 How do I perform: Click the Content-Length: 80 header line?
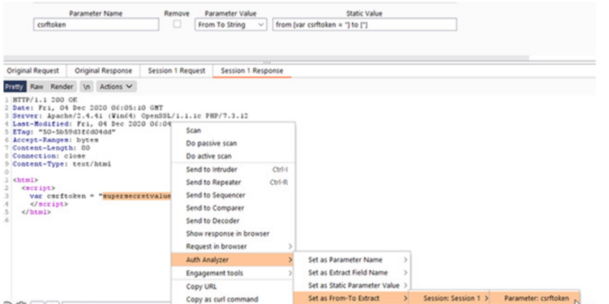(51, 148)
